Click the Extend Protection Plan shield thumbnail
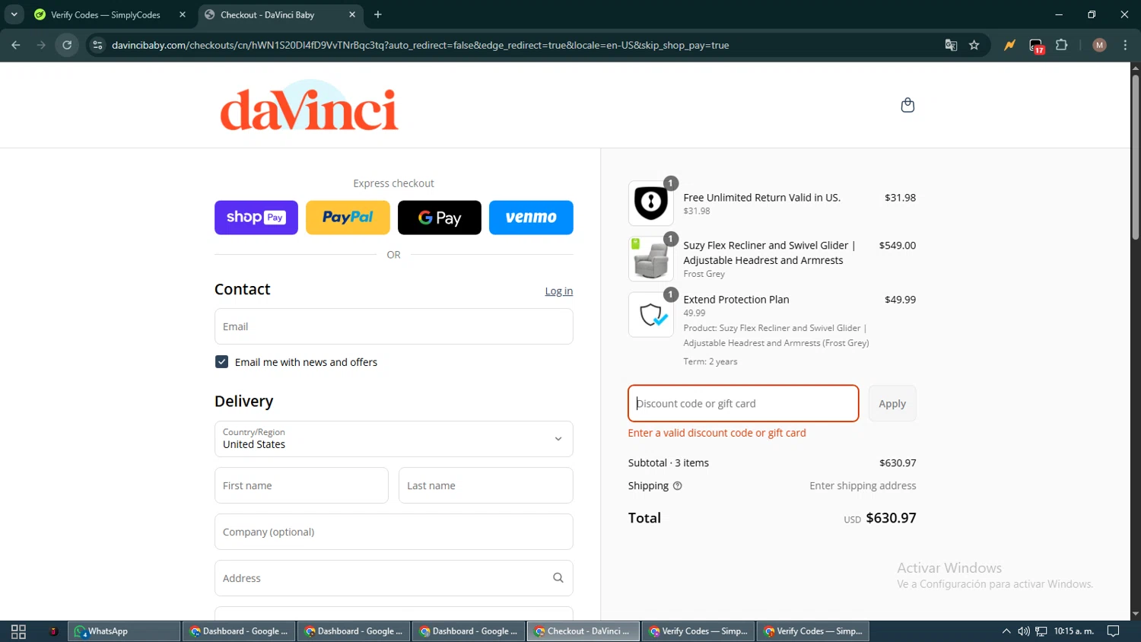The height and width of the screenshot is (642, 1141). 651,314
